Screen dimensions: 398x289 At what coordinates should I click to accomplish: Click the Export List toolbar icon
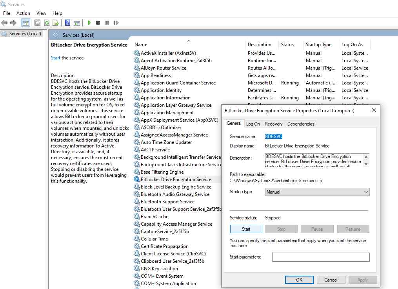pos(56,23)
